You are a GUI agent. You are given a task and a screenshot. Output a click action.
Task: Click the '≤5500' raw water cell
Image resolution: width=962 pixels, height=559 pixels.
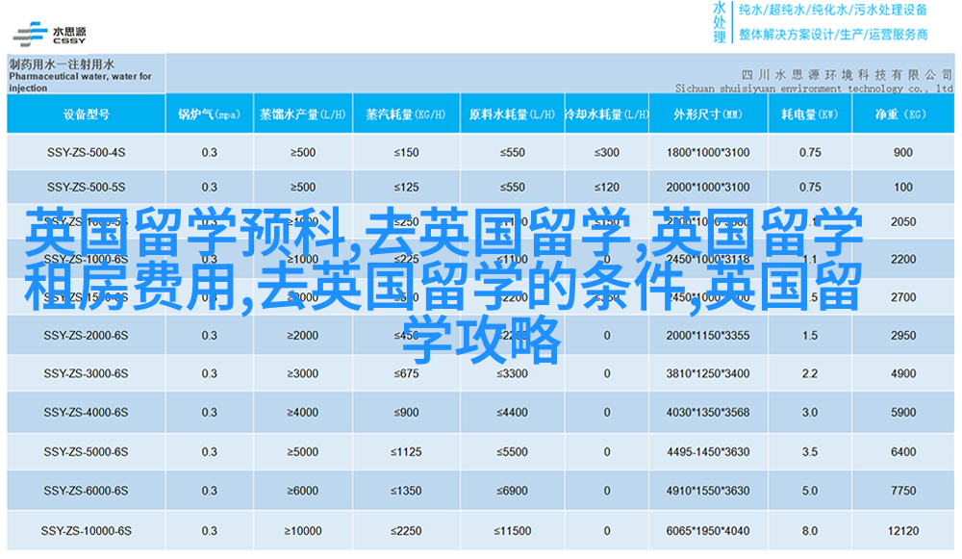pos(513,452)
